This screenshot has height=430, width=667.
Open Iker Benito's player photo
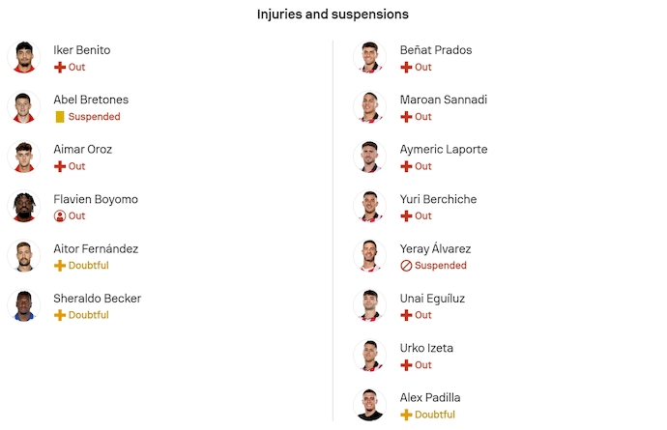click(22, 57)
